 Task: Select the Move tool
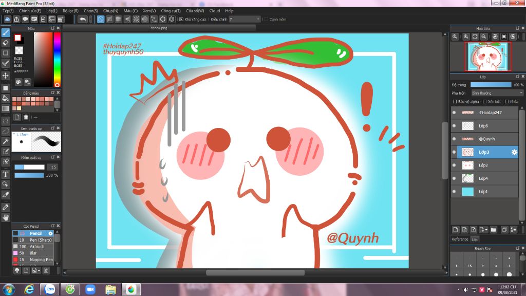(x=6, y=76)
